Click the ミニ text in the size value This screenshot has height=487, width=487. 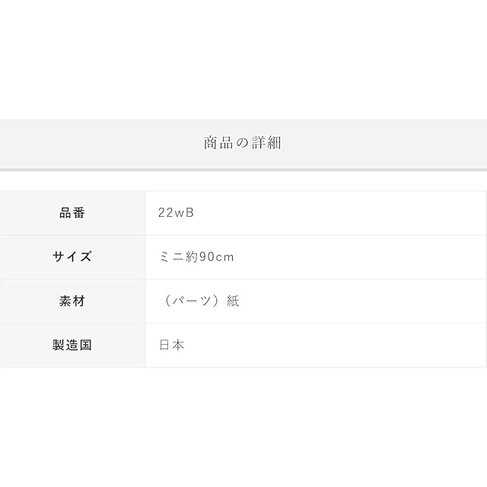(x=170, y=257)
